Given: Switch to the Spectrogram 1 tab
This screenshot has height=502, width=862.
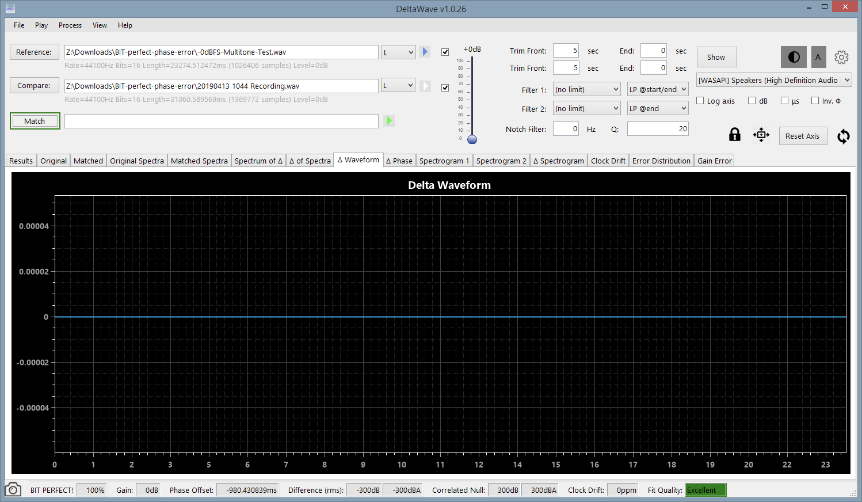Looking at the screenshot, I should tap(444, 161).
